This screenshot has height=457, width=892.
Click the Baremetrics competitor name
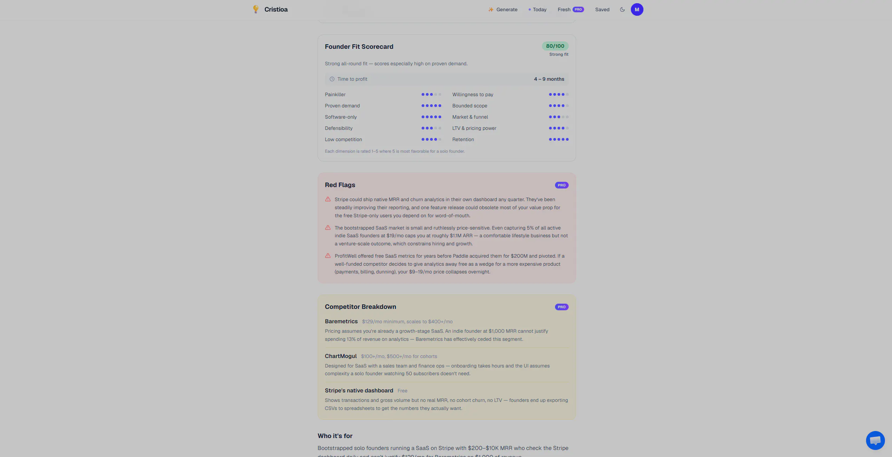click(341, 322)
